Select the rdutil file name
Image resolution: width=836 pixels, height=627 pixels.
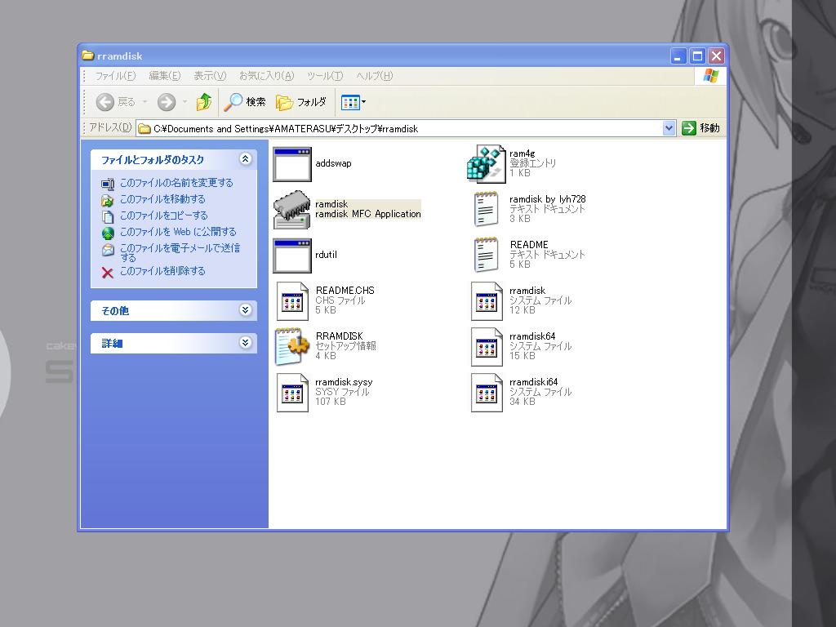pyautogui.click(x=326, y=255)
